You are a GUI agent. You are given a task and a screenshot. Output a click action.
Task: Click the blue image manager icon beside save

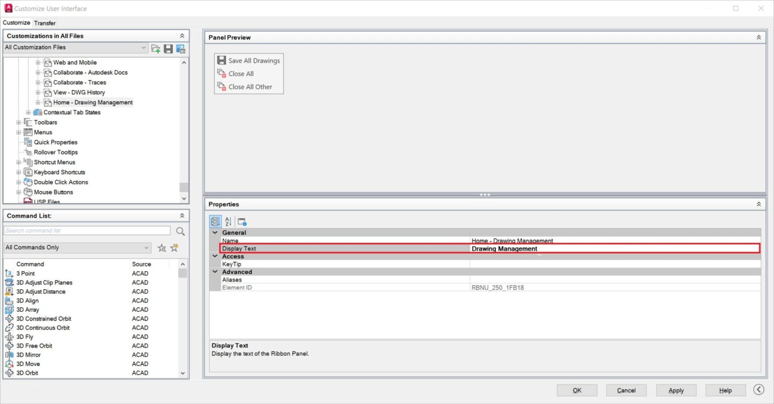click(180, 48)
